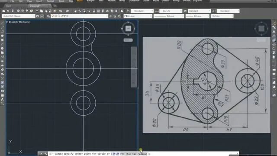Image resolution: width=277 pixels, height=156 pixels.
Task: Open the Table tool in Draw toolbar
Action: 2,95
